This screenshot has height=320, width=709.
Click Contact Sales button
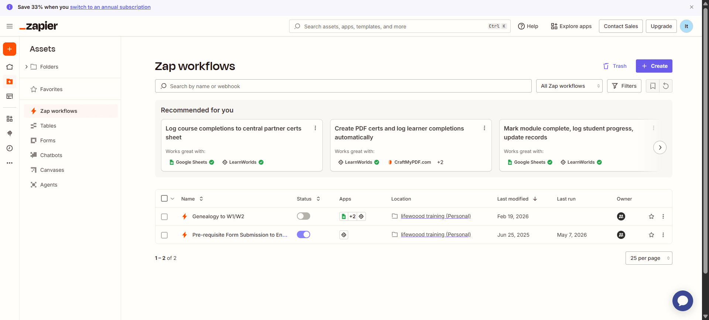(621, 26)
